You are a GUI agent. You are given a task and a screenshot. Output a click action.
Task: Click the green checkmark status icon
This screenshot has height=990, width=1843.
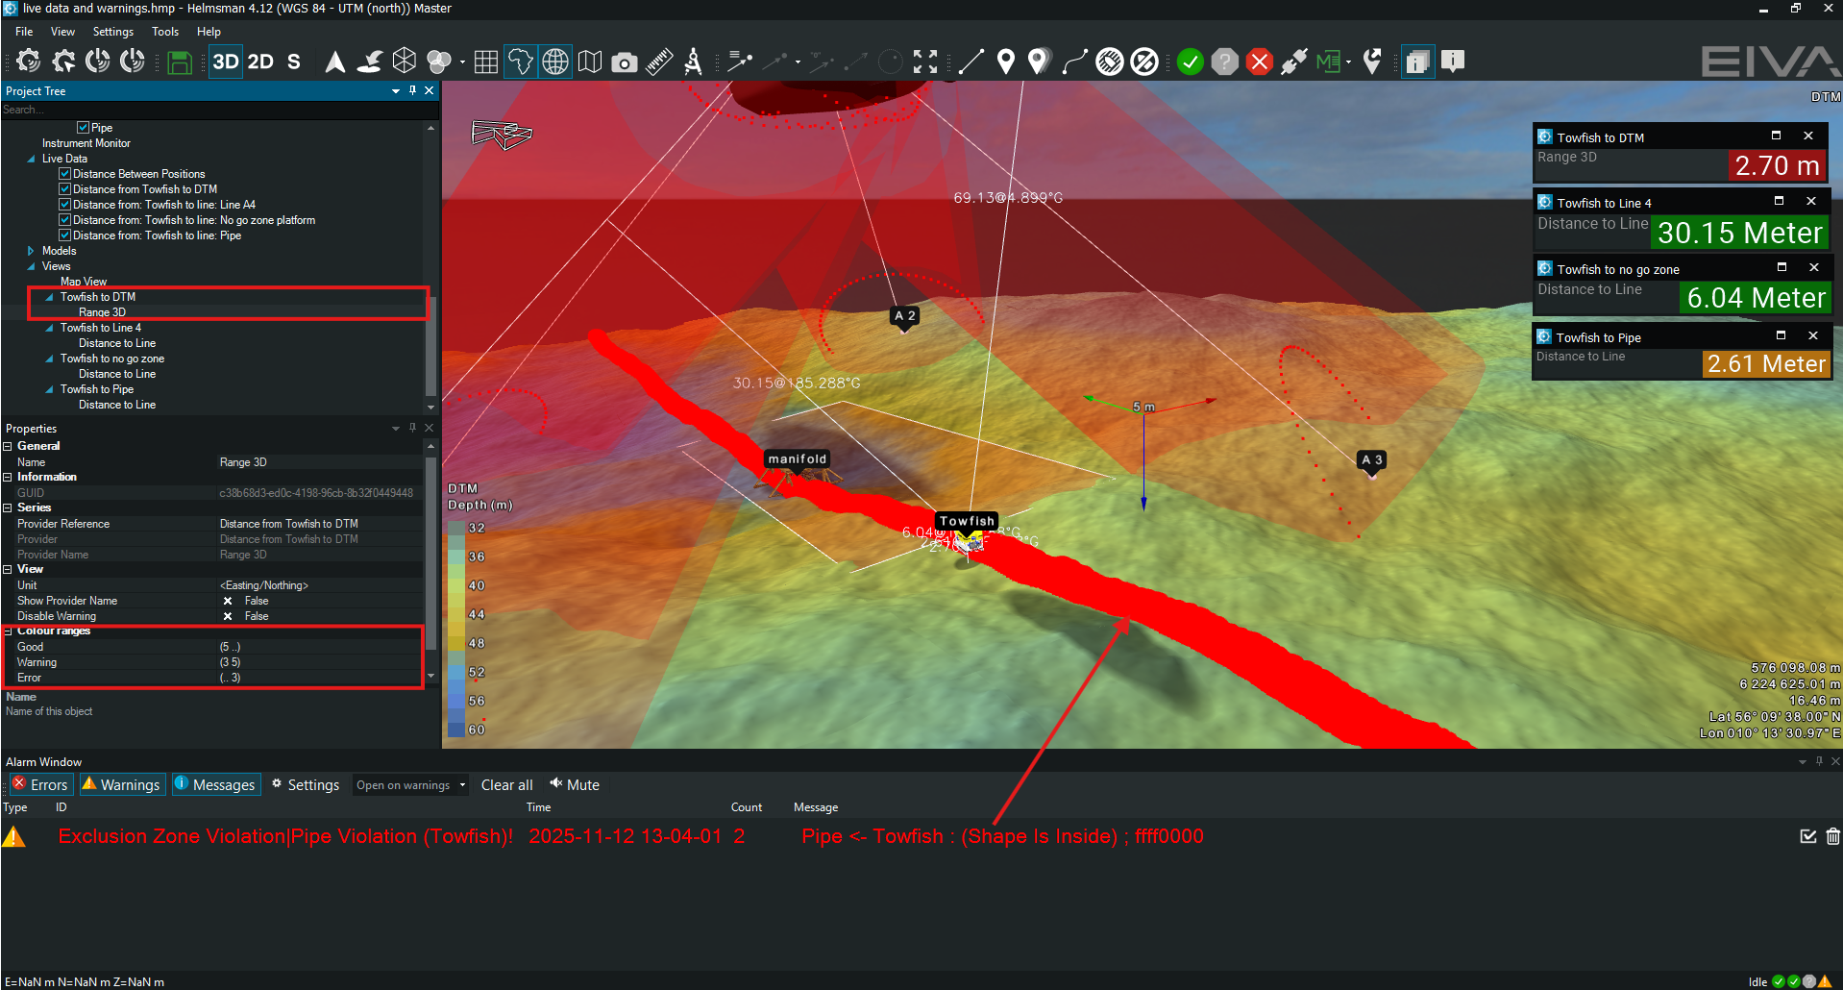pos(1191,62)
